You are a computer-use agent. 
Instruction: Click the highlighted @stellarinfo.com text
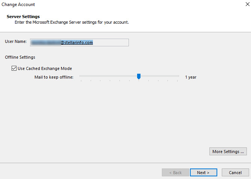(x=77, y=42)
